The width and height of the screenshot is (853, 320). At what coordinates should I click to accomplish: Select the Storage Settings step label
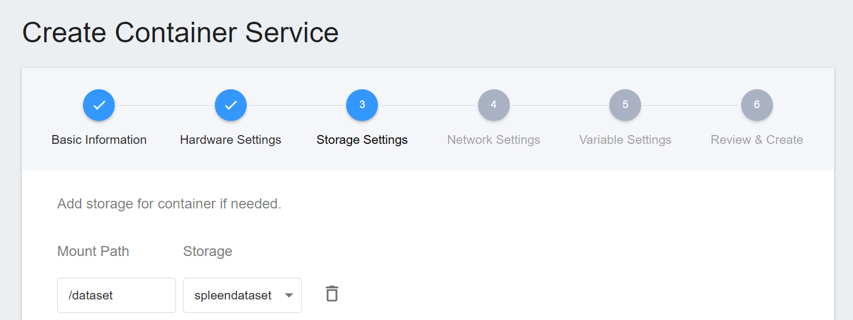(x=362, y=140)
